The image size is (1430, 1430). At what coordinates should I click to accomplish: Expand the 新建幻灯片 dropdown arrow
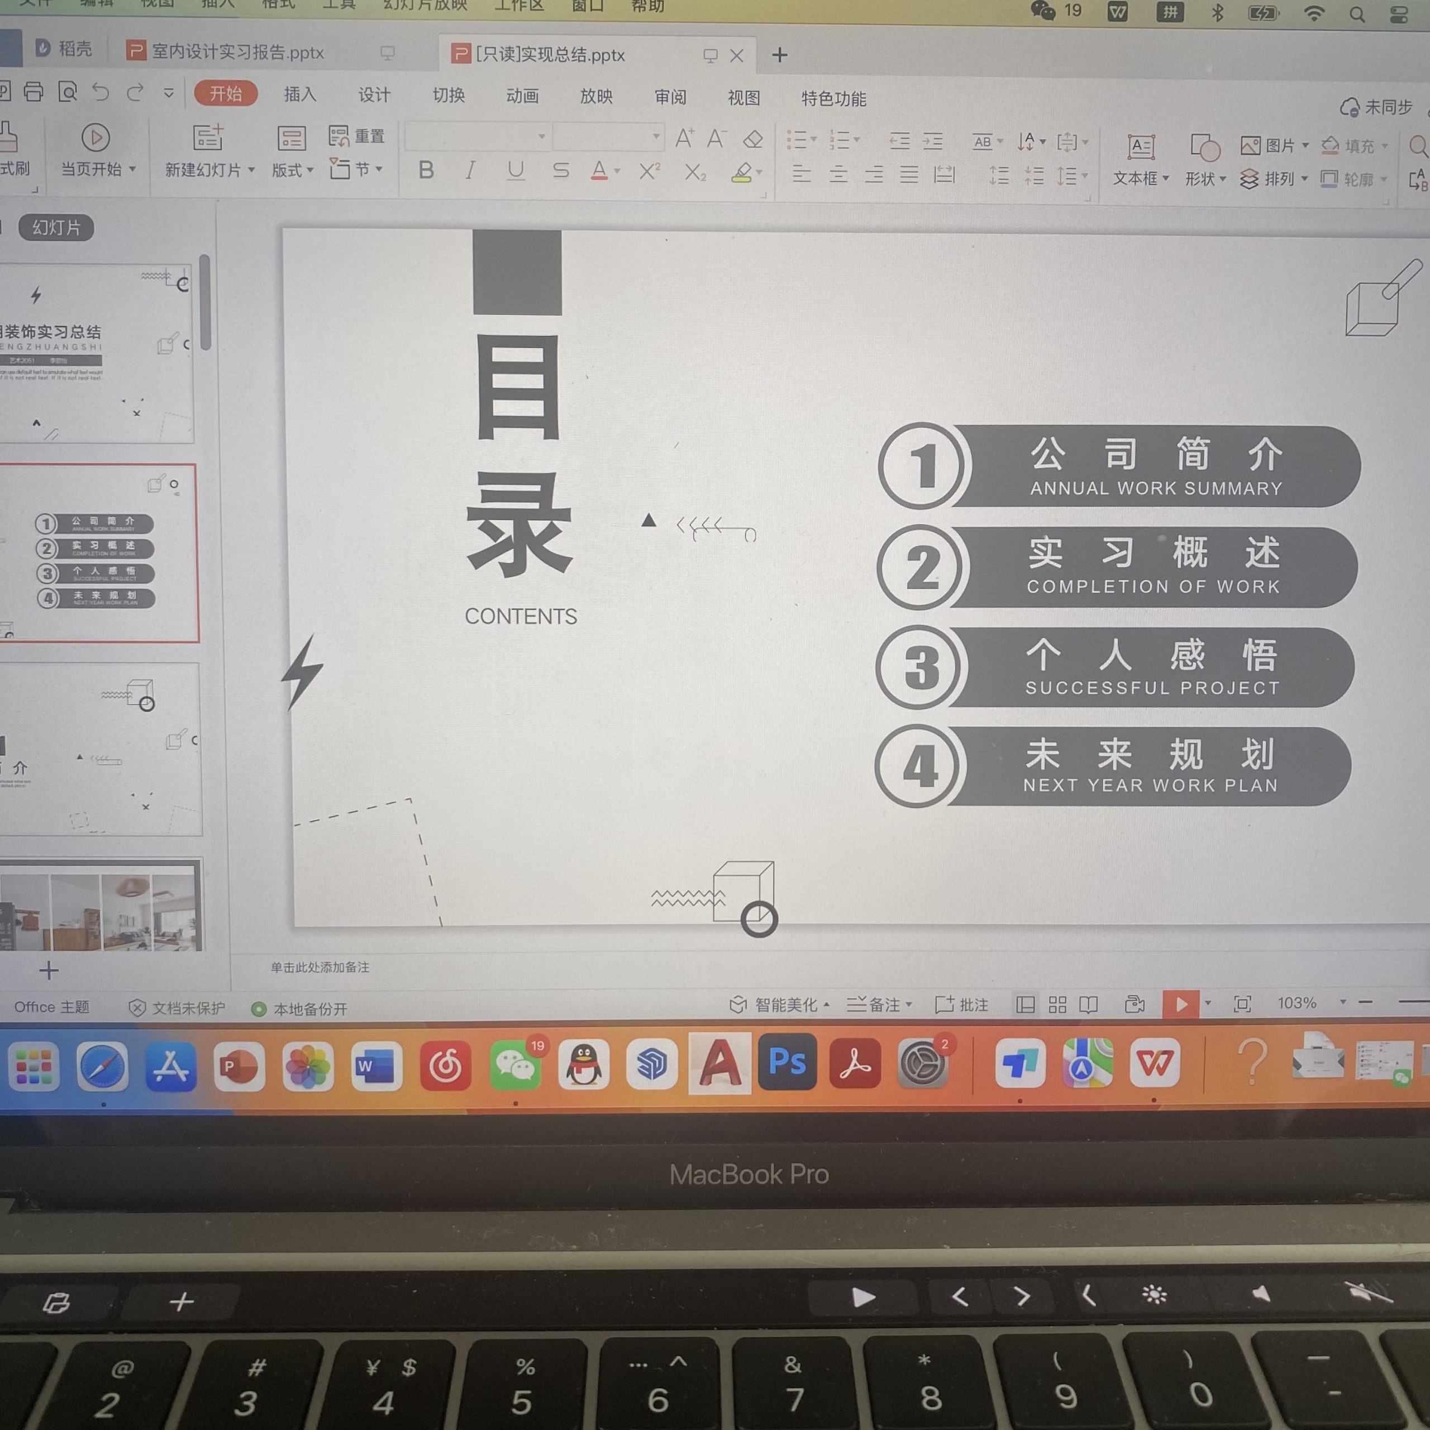point(252,170)
